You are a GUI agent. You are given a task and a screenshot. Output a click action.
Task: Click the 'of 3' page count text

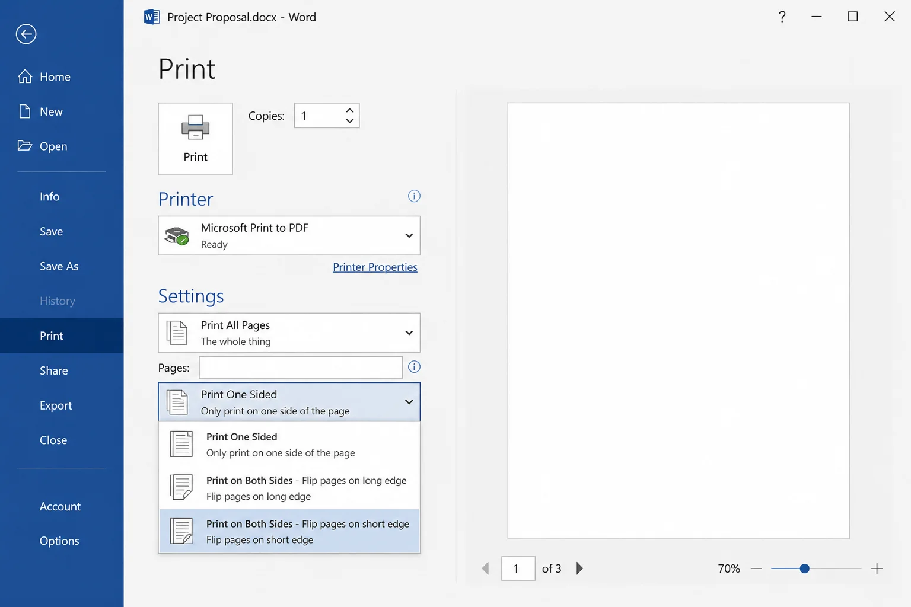552,568
